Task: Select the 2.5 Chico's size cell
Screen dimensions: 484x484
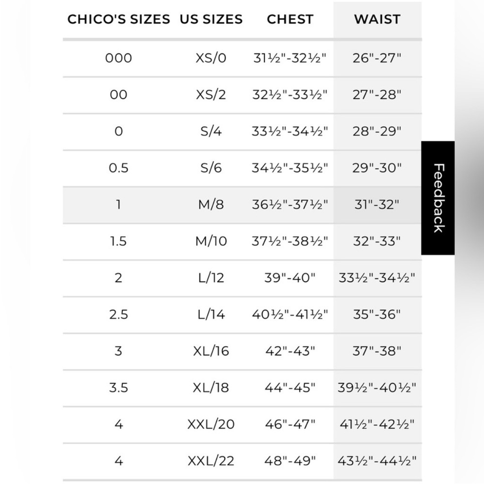Action: pyautogui.click(x=119, y=315)
